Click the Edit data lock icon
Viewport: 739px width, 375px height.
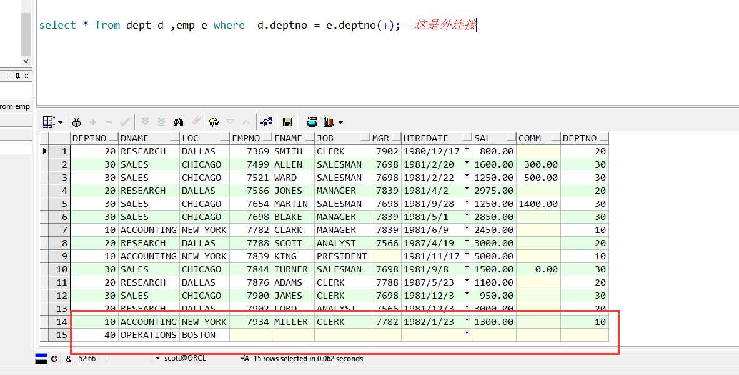click(76, 122)
